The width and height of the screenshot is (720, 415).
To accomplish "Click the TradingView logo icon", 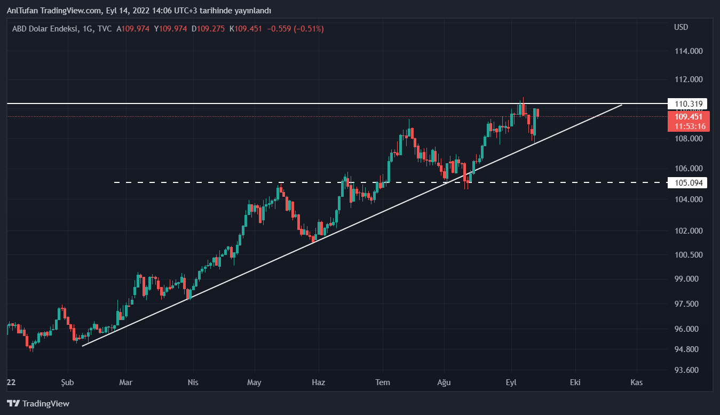I will (x=13, y=404).
